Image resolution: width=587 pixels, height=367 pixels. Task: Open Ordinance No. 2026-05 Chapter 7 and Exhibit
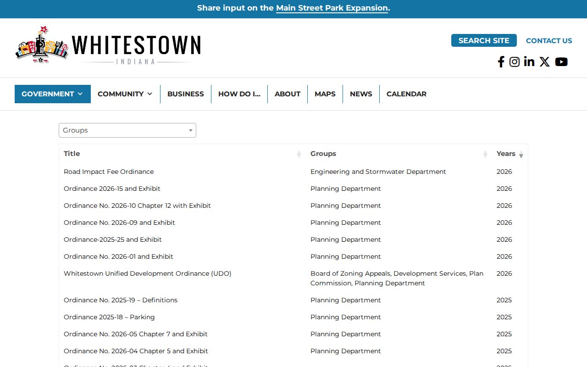pos(136,334)
